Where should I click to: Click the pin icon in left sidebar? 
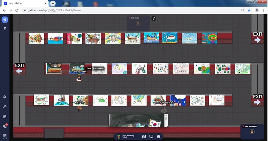(x=4, y=29)
